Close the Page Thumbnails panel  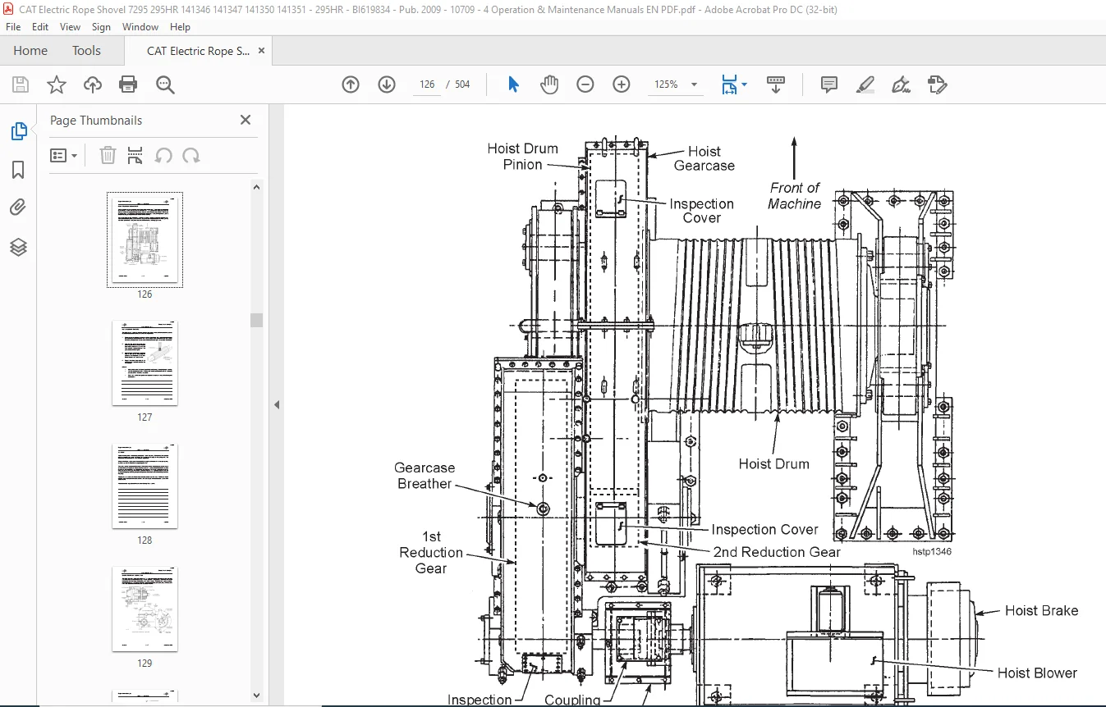245,120
